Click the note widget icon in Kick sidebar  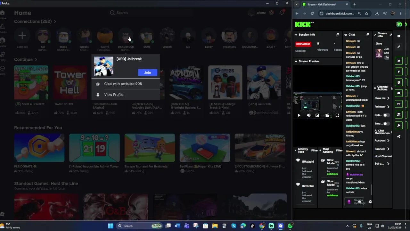point(399,82)
